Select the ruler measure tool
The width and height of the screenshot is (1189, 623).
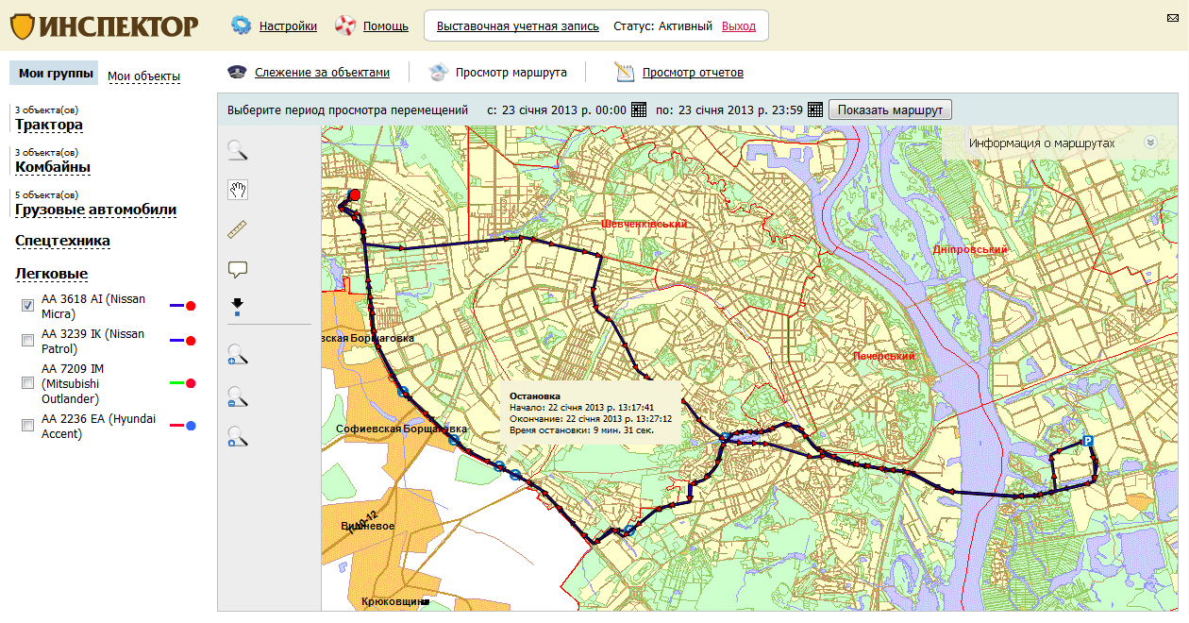point(238,229)
